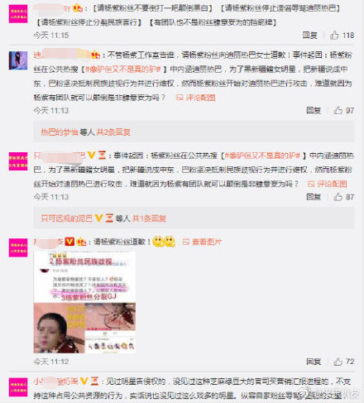Like the 11:12 comment with 72 likes
The height and width of the screenshot is (403, 364).
[x=338, y=362]
